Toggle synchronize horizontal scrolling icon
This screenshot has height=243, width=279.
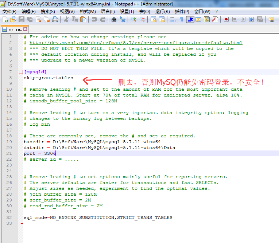162,19
